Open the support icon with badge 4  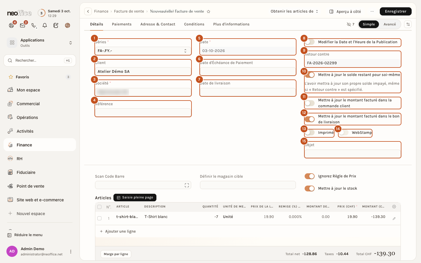click(11, 25)
